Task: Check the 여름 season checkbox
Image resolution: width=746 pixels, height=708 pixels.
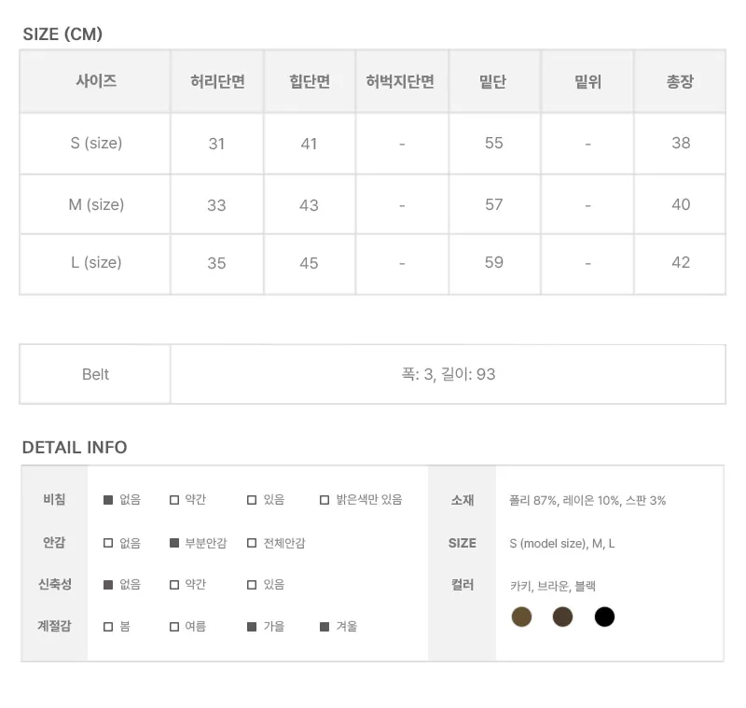Action: tap(174, 627)
